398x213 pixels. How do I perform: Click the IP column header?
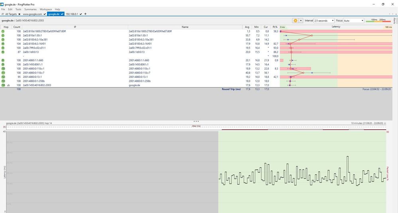point(75,27)
